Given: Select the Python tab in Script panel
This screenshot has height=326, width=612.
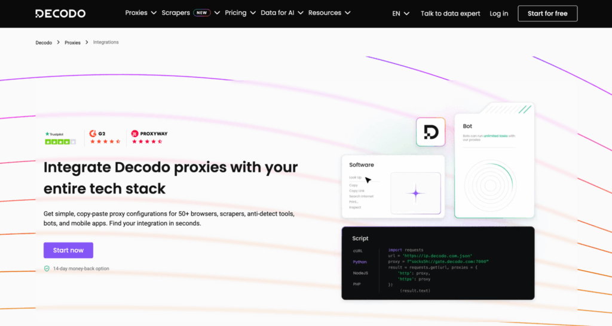Looking at the screenshot, I should coord(360,262).
